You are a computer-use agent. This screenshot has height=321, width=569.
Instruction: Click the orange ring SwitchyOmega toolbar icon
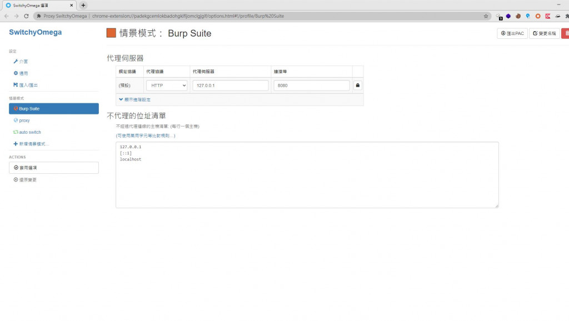pyautogui.click(x=538, y=16)
